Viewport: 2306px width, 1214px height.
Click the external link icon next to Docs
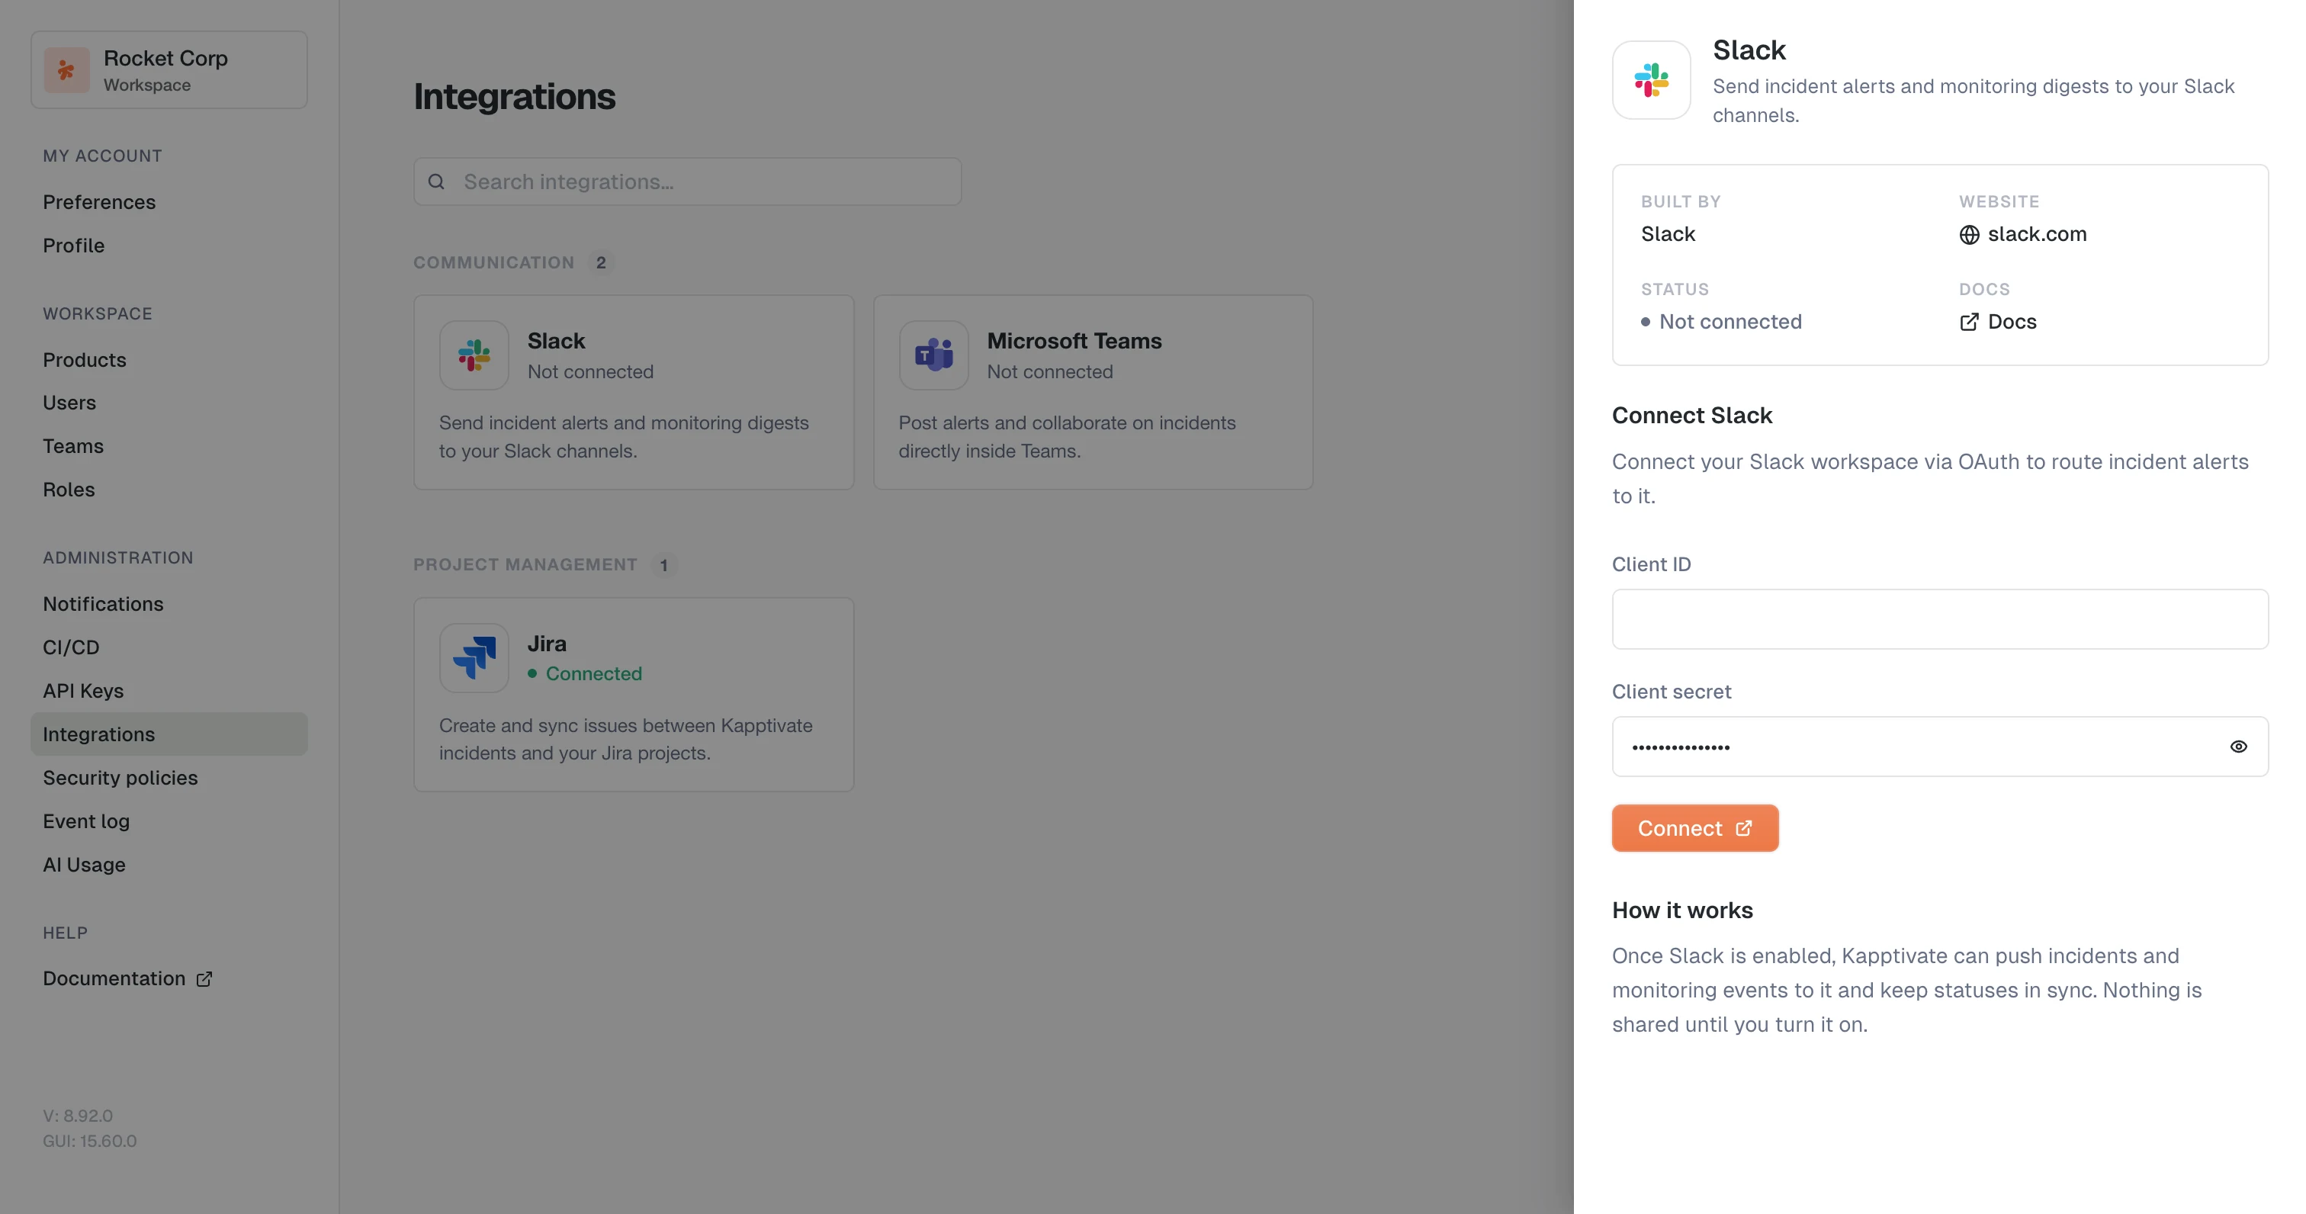(x=1968, y=323)
